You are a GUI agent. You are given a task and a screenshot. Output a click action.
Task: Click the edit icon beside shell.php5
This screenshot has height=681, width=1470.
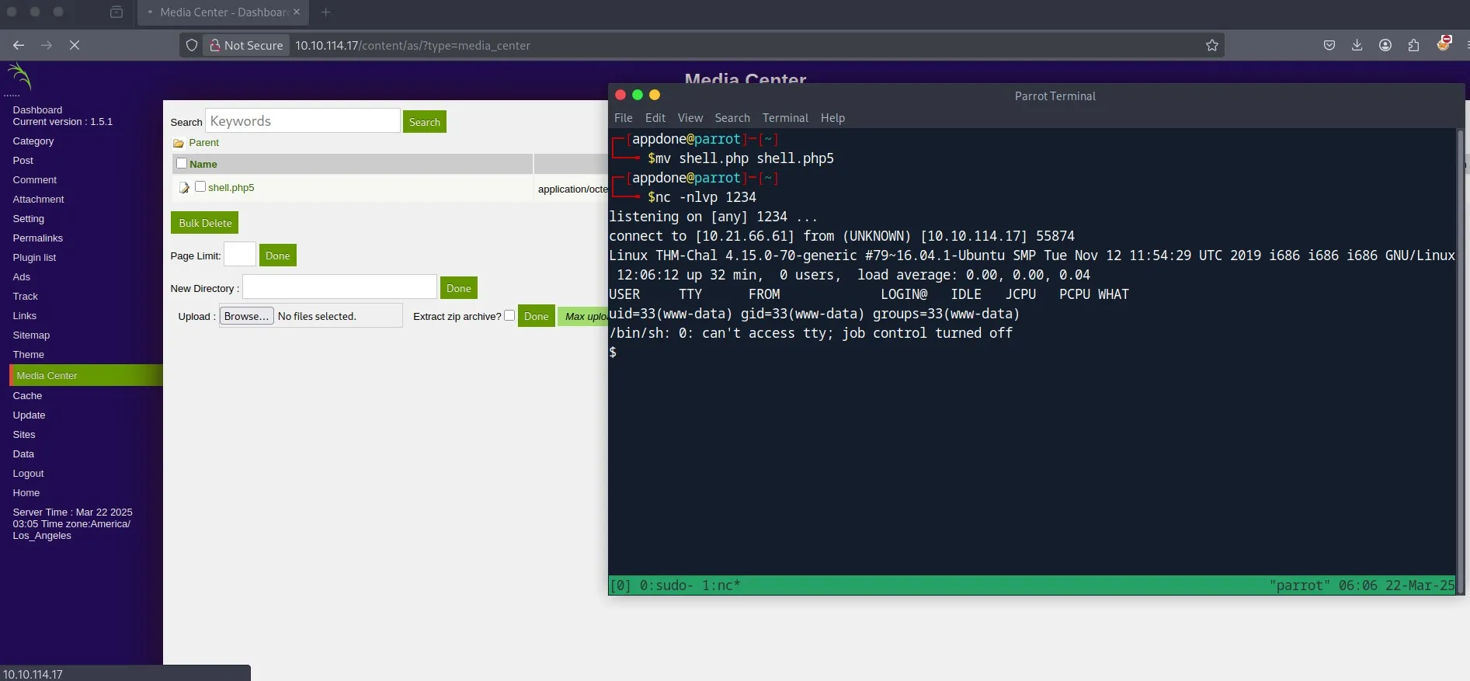tap(184, 187)
